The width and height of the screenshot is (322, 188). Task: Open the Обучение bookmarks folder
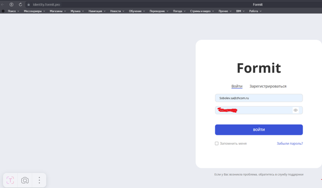pos(137,11)
